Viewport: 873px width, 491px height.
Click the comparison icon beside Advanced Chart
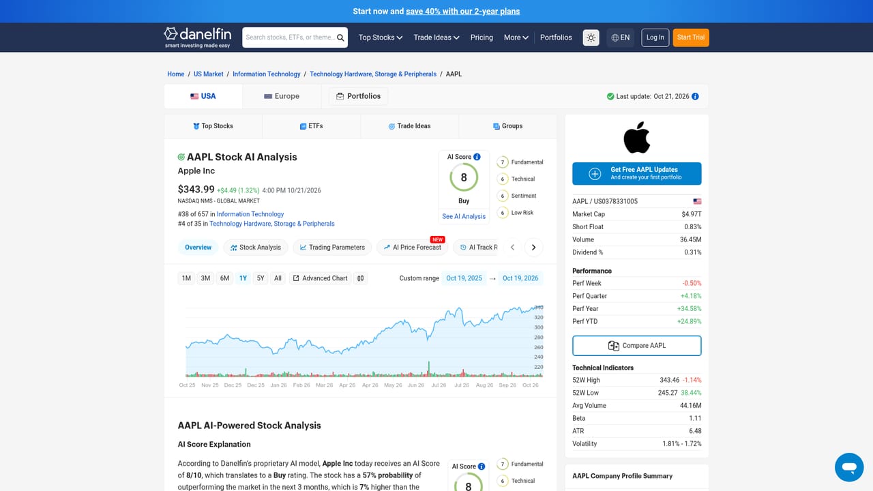pyautogui.click(x=361, y=278)
